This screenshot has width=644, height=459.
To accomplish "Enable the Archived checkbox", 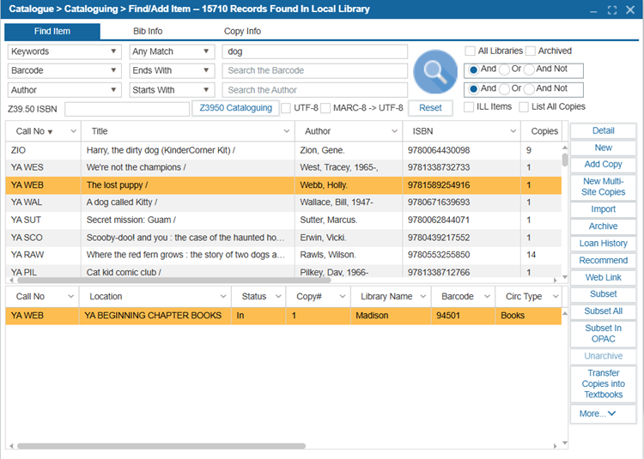I will click(x=531, y=51).
